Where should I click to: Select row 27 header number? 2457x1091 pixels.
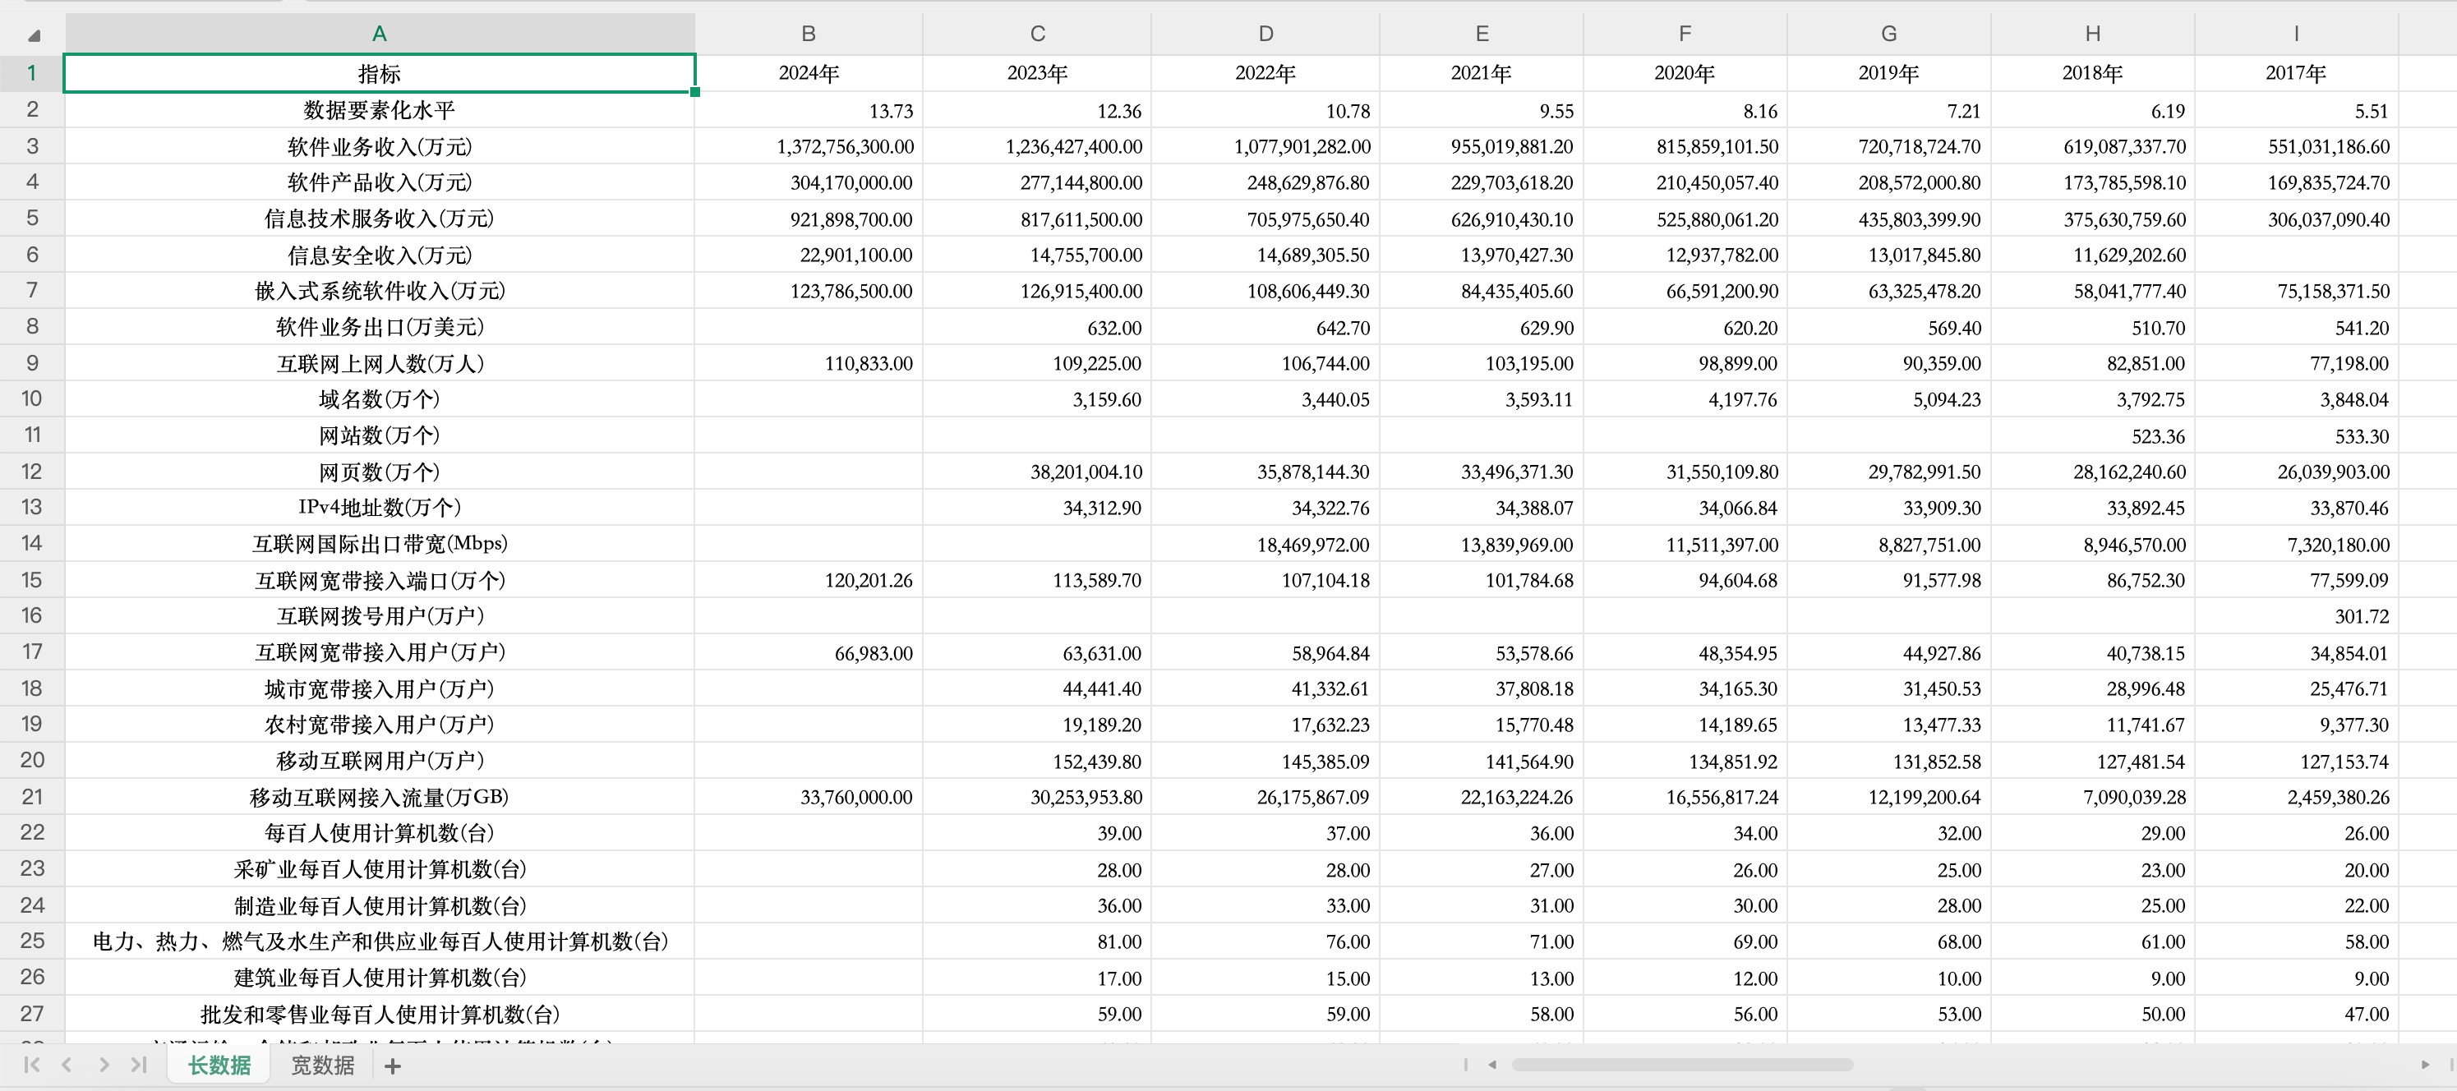31,1013
